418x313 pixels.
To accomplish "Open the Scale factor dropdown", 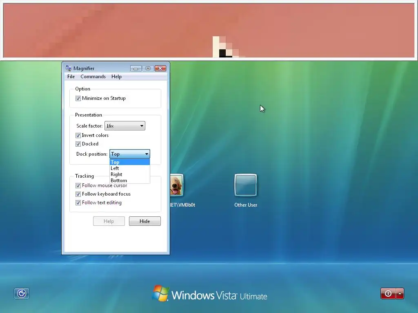I will [x=125, y=126].
